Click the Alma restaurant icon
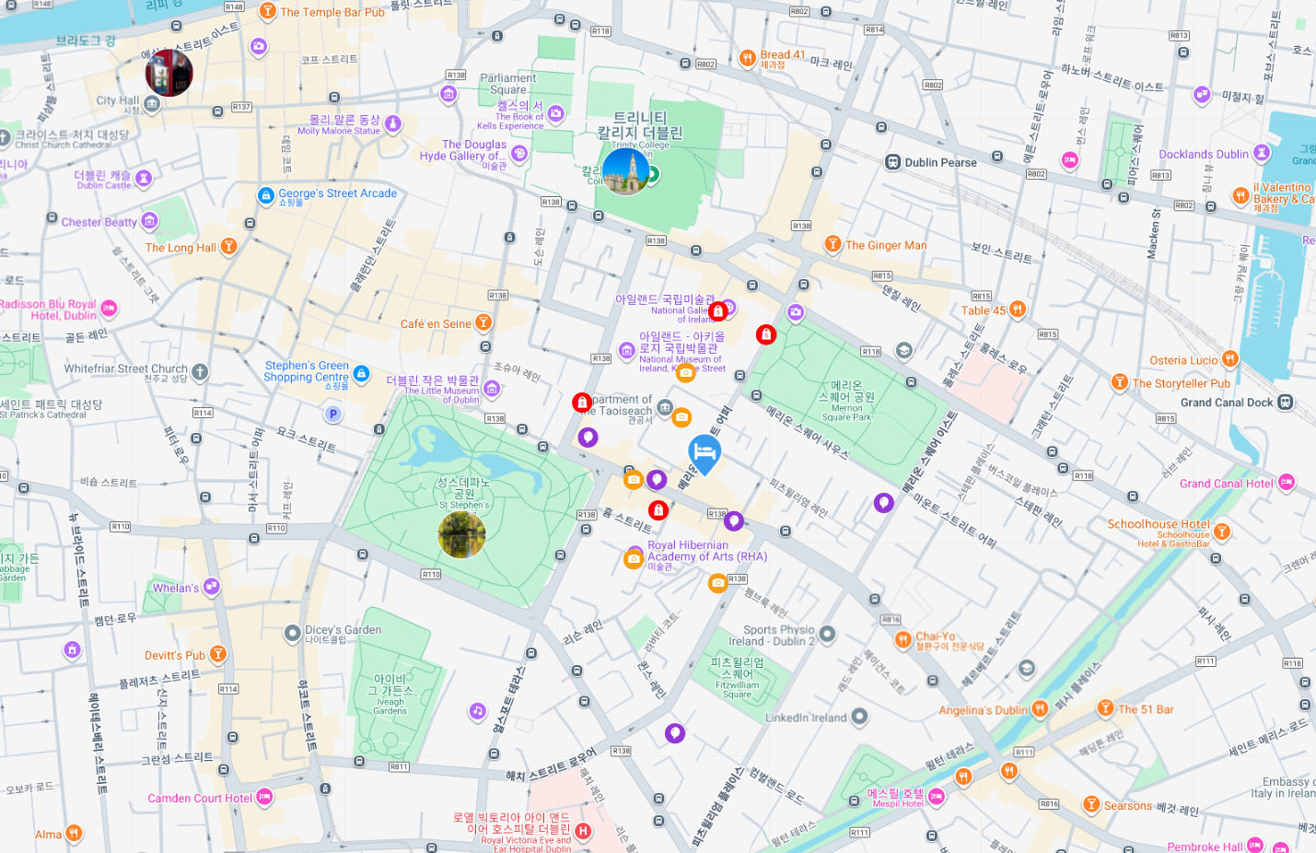Screen dimensions: 1316x853 pyautogui.click(x=74, y=834)
